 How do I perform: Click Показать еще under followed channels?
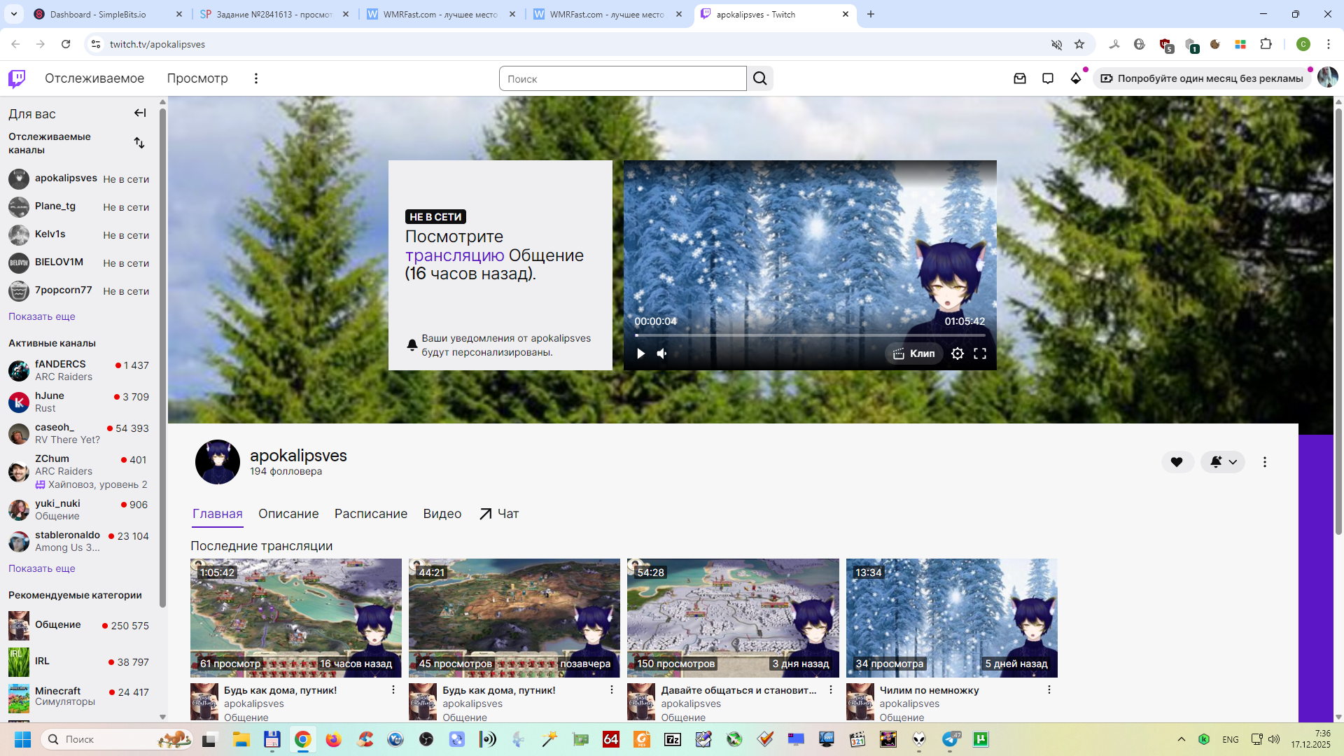(x=42, y=316)
